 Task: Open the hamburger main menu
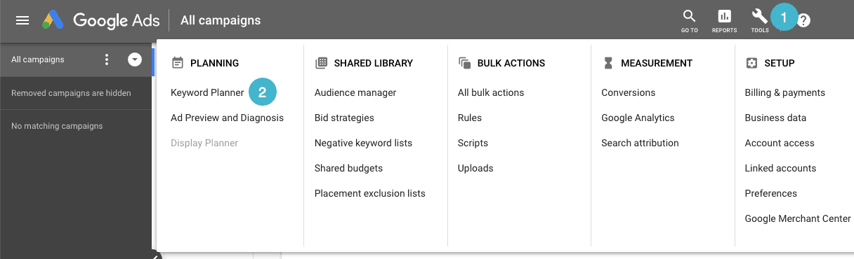(22, 20)
